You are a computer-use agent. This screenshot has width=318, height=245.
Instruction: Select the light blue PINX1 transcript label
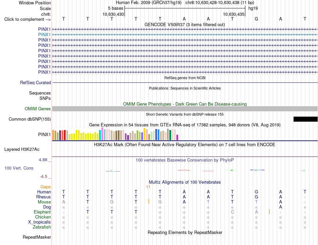[x=44, y=35]
